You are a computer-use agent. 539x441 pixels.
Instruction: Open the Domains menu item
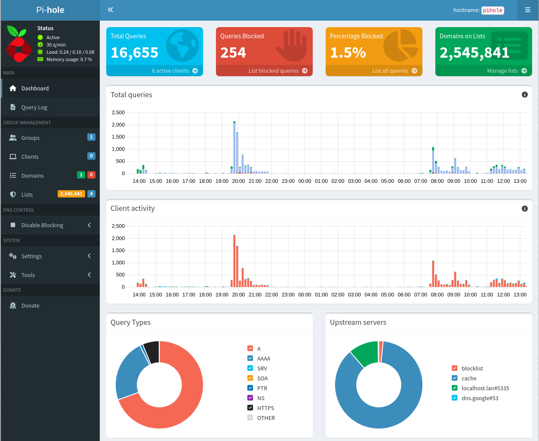point(50,176)
